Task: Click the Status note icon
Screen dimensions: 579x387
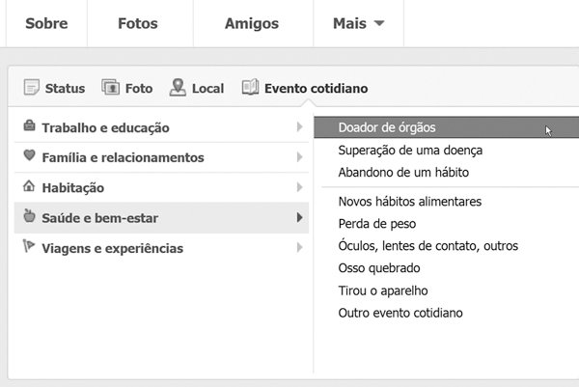Action: 32,88
